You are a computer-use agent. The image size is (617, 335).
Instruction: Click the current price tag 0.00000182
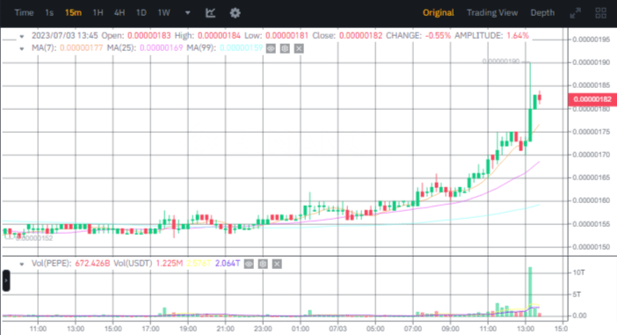point(592,99)
